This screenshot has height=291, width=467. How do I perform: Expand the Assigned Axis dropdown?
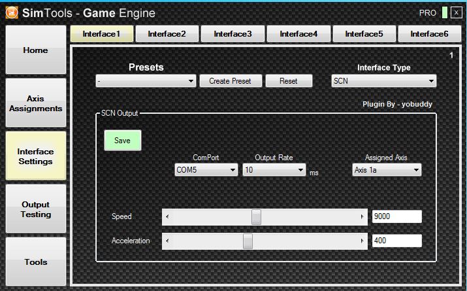(386, 170)
